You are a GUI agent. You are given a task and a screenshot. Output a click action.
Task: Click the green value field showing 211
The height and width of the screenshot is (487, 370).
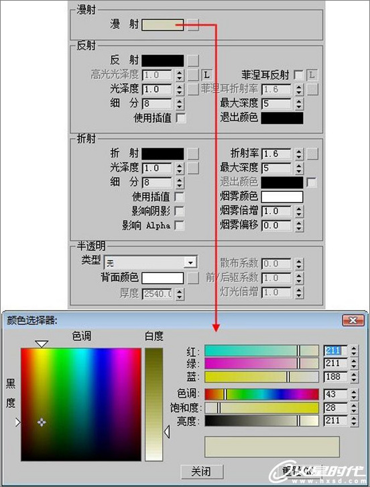tap(336, 364)
